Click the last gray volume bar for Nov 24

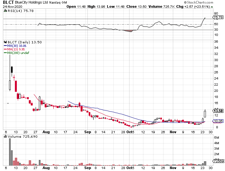tap(205, 163)
